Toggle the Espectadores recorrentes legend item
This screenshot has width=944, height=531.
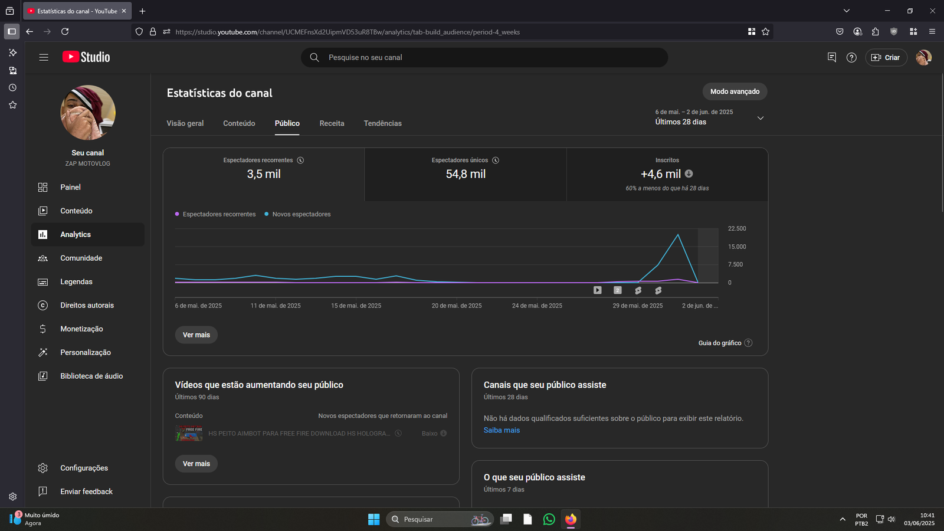coord(215,214)
